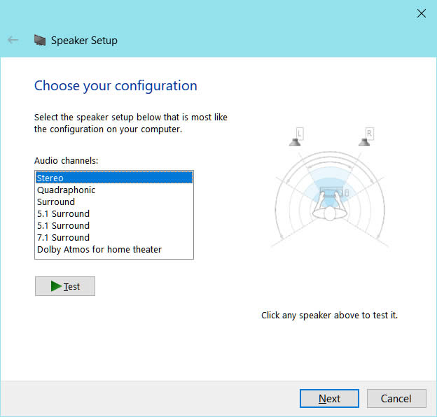This screenshot has height=417, width=437.
Task: Click the laptop in the speaker diagram
Action: point(331,189)
